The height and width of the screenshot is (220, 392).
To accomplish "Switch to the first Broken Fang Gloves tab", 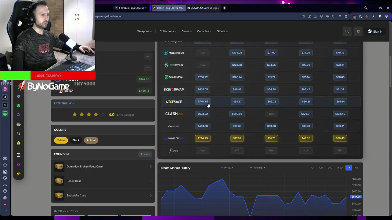I will [x=131, y=8].
